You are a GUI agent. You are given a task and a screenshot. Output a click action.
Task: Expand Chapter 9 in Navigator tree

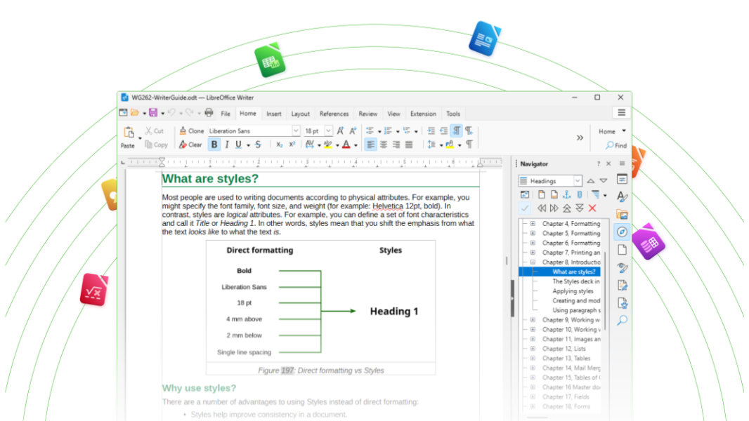[533, 320]
